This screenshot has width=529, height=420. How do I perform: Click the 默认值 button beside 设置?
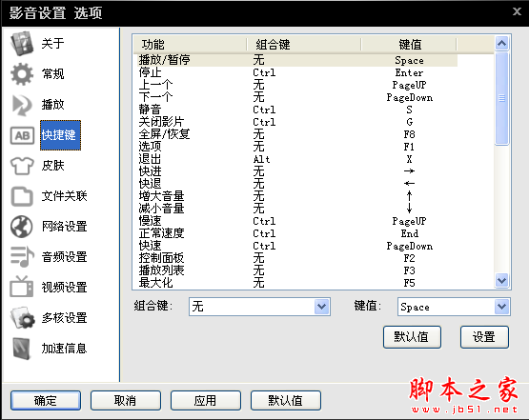[412, 337]
